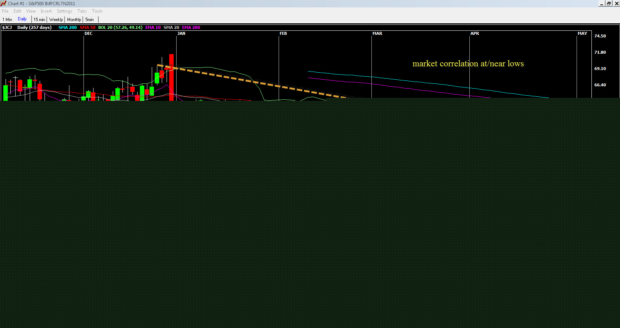Switch to the 1 Min timeframe tab

tap(7, 20)
